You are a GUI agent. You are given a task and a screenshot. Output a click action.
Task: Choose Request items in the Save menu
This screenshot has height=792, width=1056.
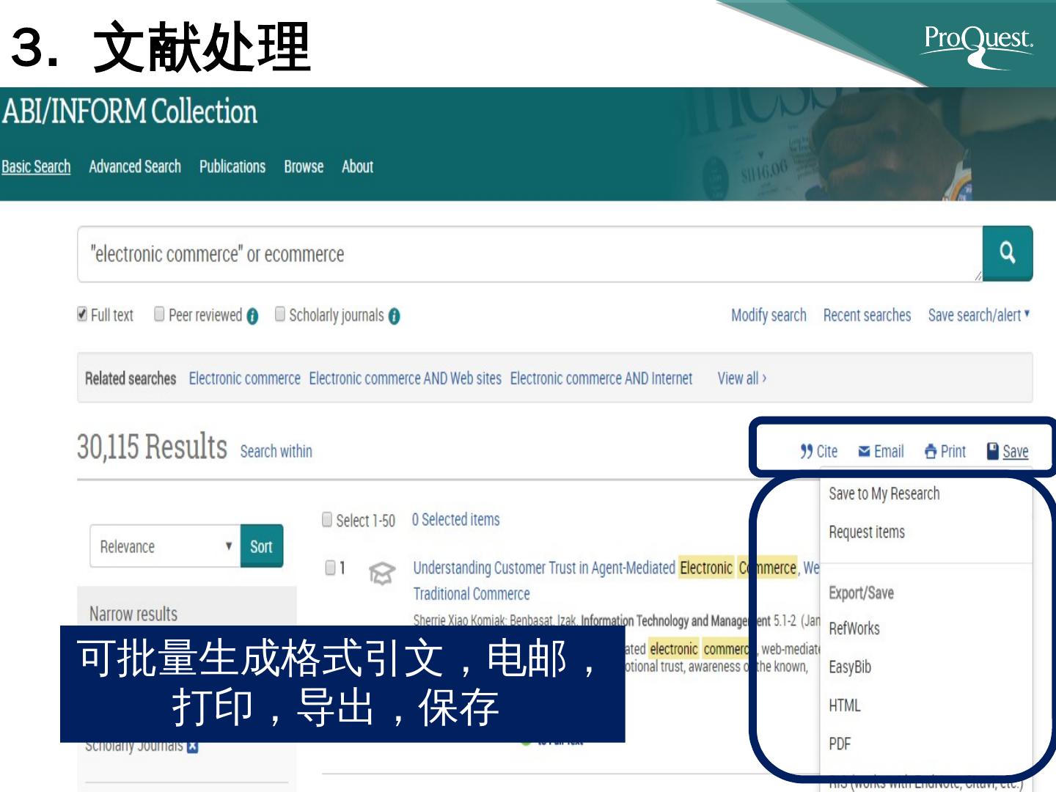(867, 532)
